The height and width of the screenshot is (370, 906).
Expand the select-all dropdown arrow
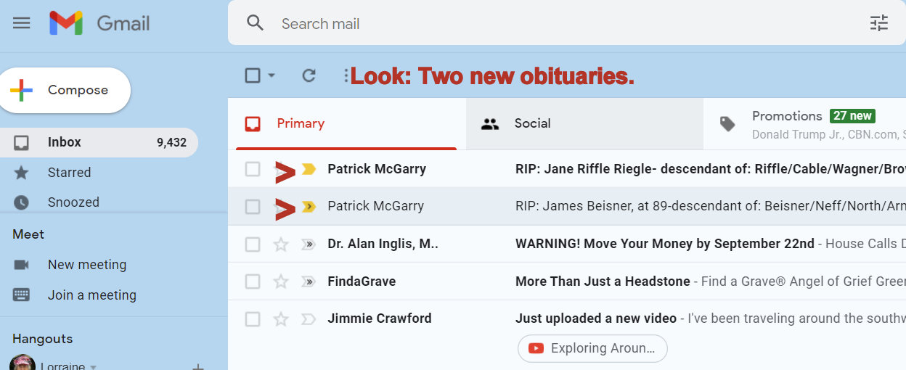[x=272, y=75]
